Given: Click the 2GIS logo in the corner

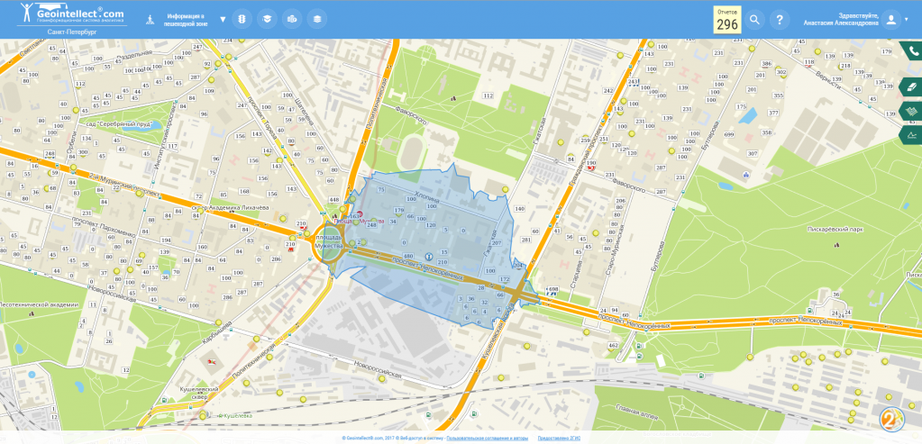Looking at the screenshot, I should (890, 418).
